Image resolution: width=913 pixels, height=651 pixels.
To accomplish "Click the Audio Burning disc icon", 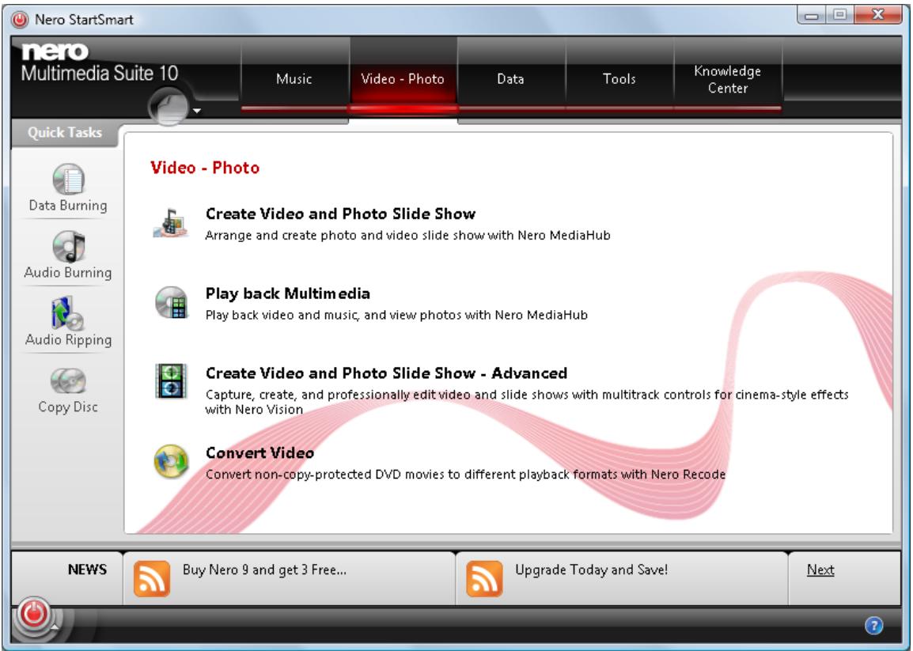I will [69, 246].
